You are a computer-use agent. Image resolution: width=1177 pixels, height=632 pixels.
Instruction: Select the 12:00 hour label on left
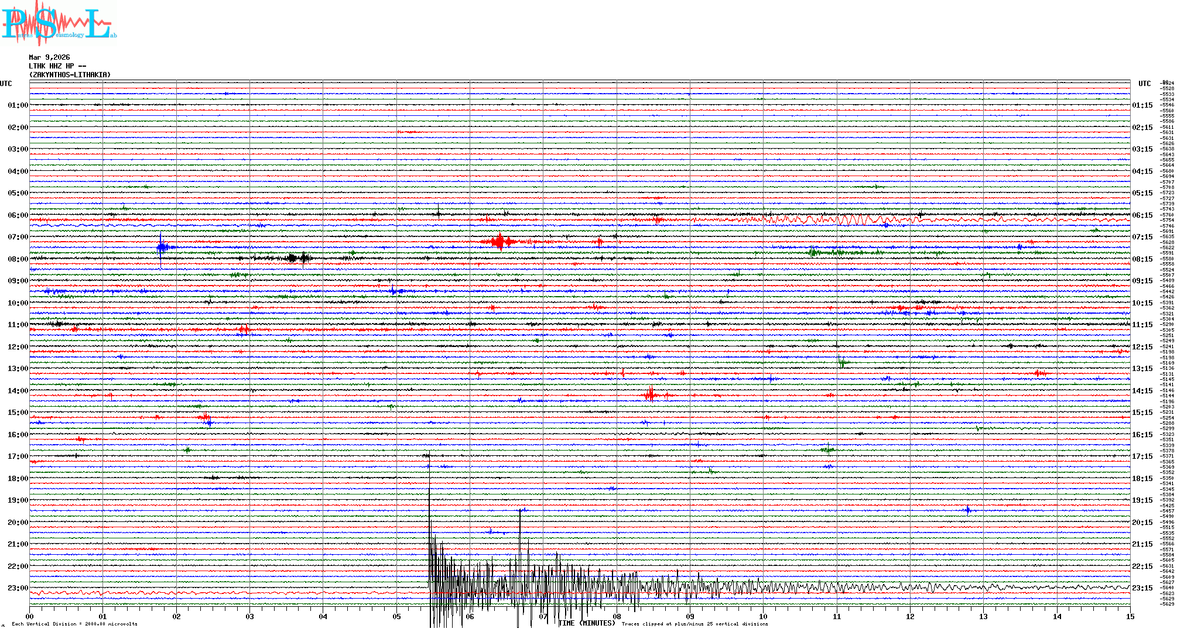coord(18,347)
